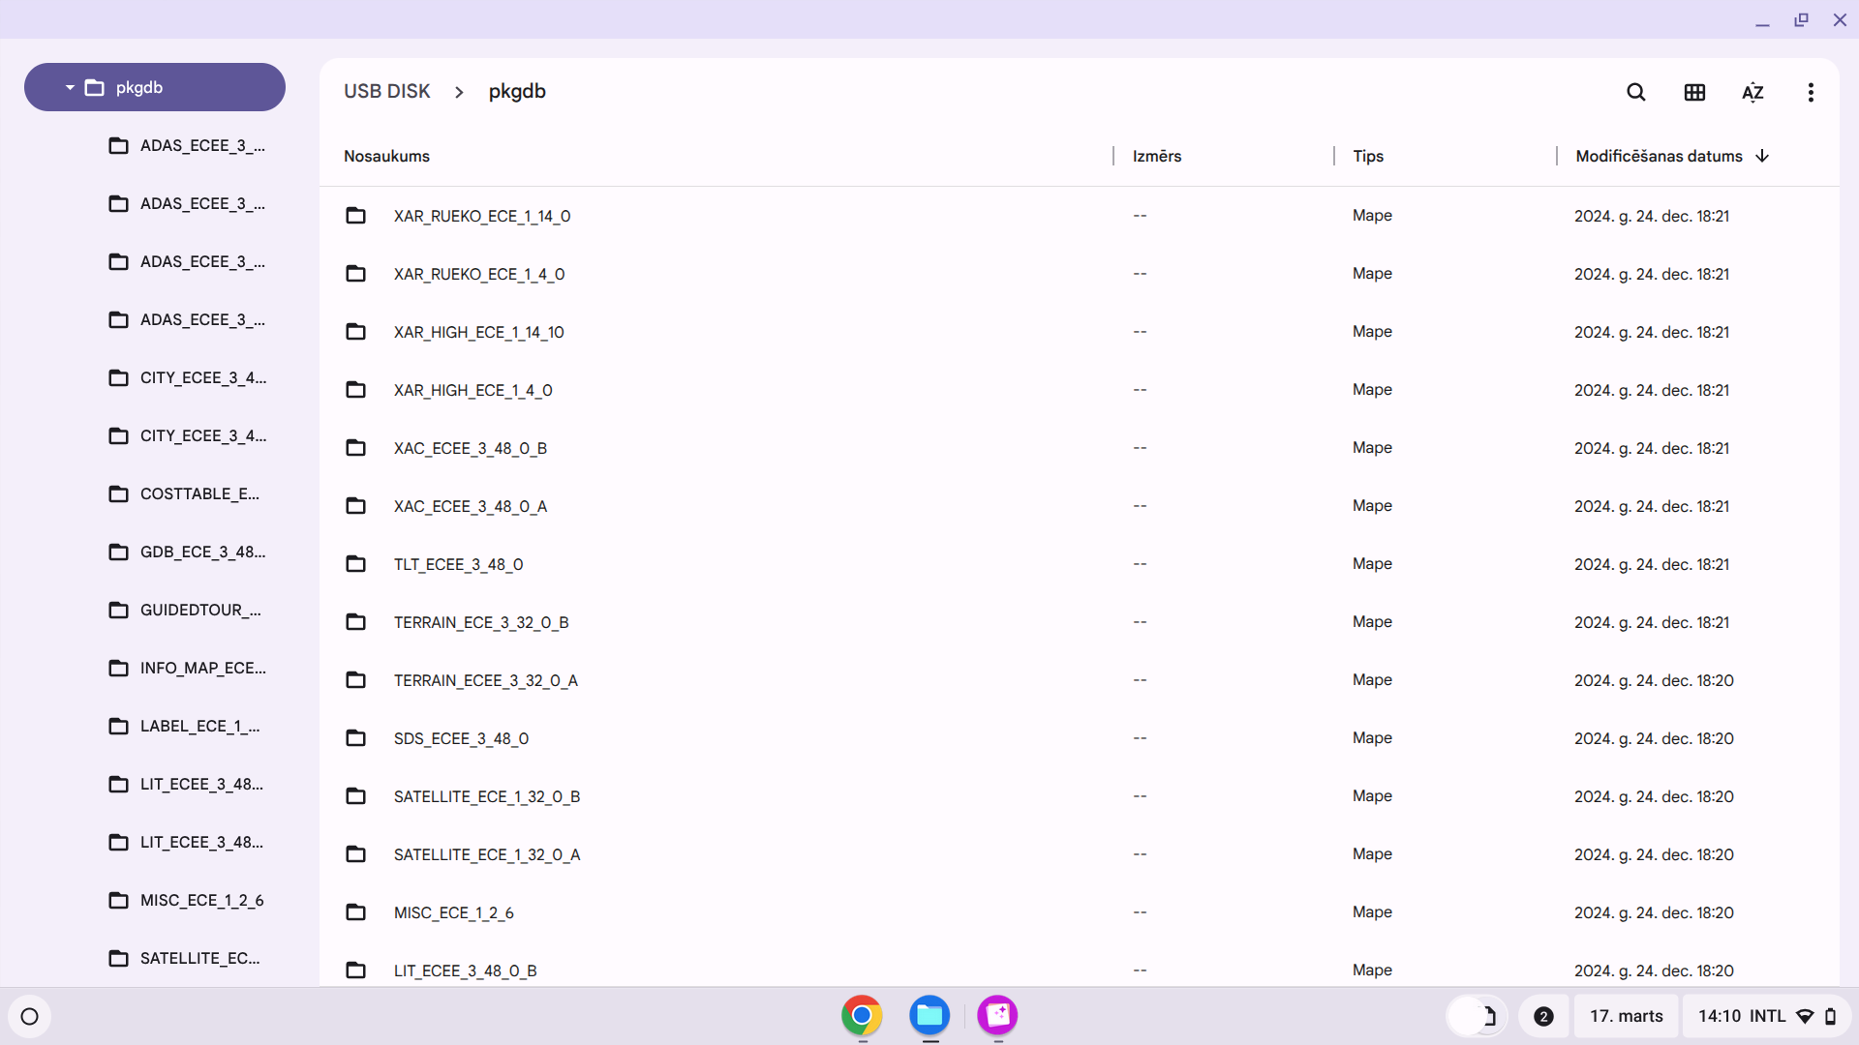This screenshot has width=1859, height=1045.
Task: Switch to grid thumbnail view
Action: [x=1694, y=92]
